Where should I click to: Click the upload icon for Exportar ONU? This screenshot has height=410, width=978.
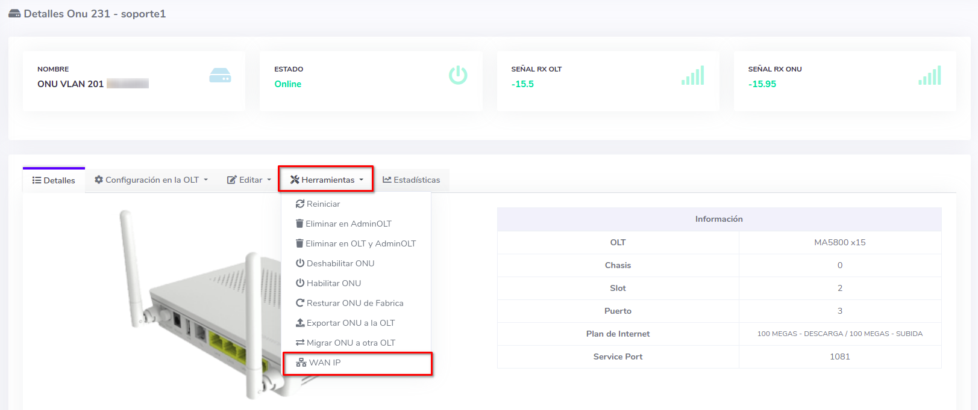tap(299, 323)
